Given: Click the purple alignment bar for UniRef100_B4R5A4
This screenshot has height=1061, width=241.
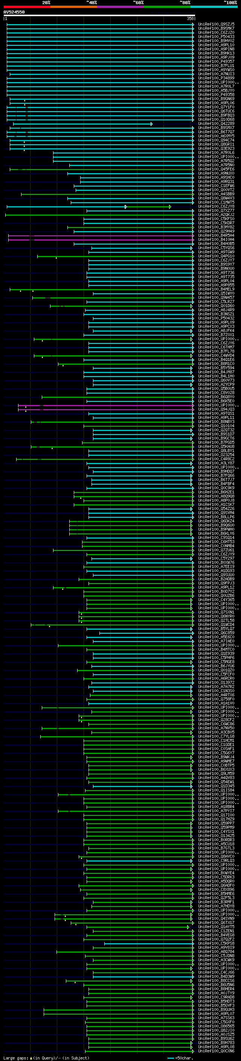Looking at the screenshot, I should point(101,236).
